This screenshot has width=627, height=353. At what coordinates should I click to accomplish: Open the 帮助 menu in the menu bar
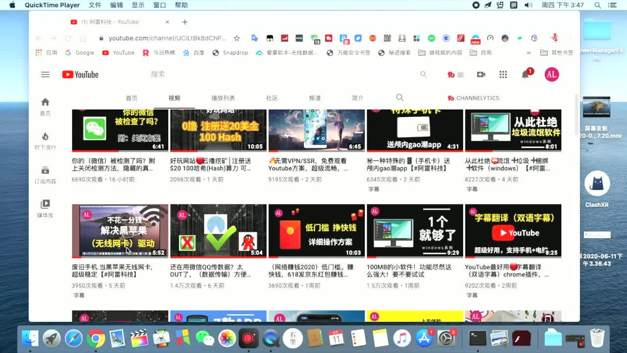[x=181, y=5]
